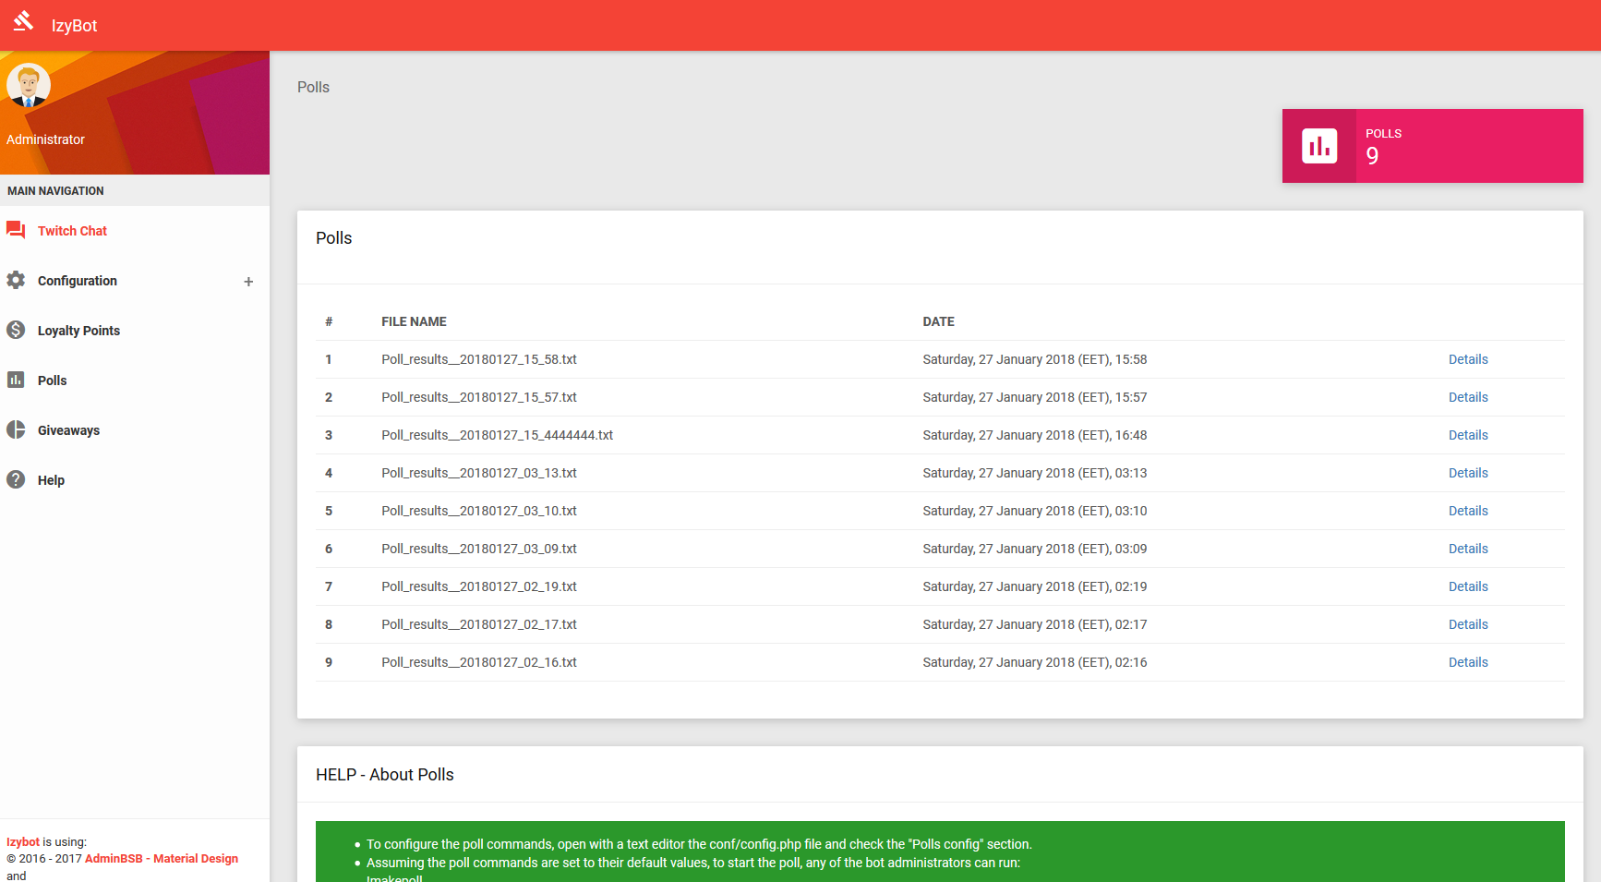Viewport: 1601px width, 882px height.
Task: Click date cell ending in 16:48
Action: point(1035,435)
